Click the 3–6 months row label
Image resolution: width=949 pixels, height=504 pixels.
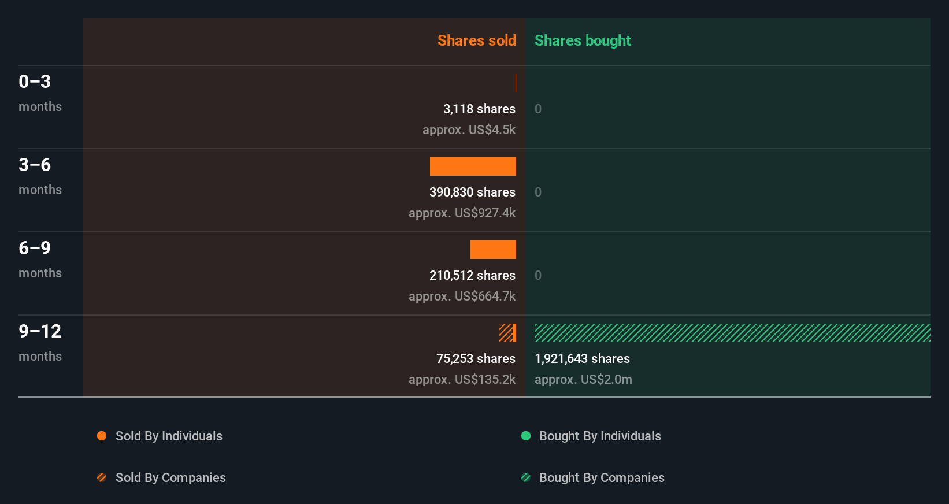[40, 176]
